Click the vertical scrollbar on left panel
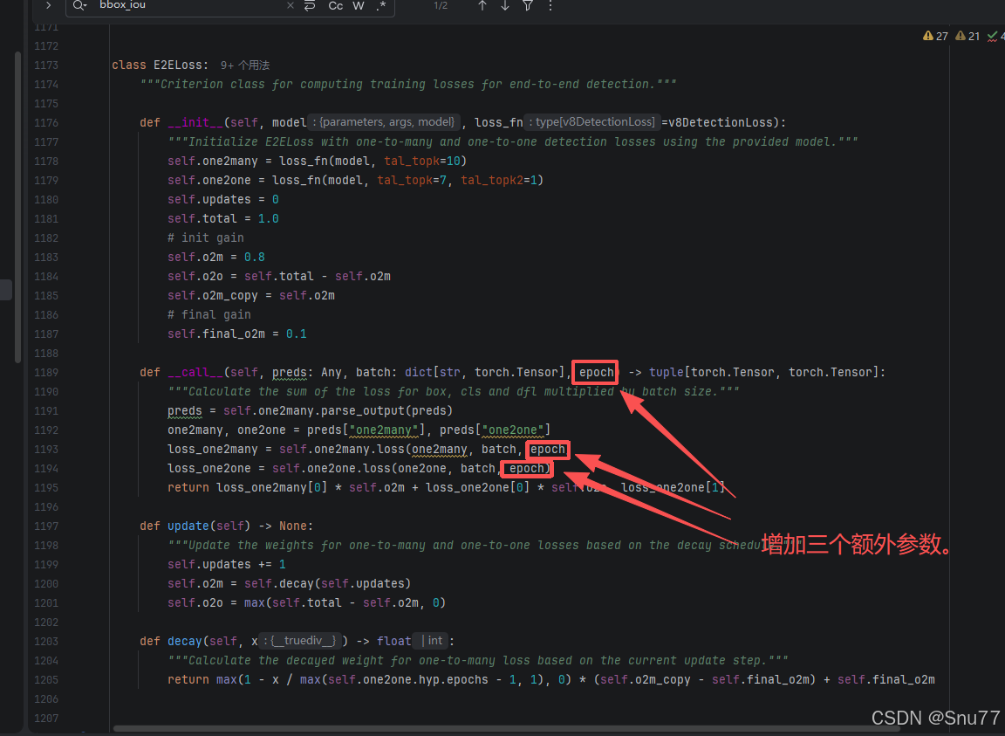The image size is (1005, 736). point(17,208)
